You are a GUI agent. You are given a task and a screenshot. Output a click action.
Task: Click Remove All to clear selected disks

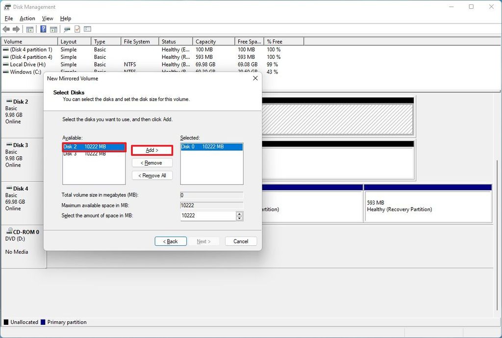[x=152, y=175]
